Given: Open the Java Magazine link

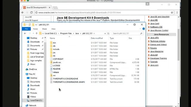Looking at the screenshot, I should tap(157, 51).
